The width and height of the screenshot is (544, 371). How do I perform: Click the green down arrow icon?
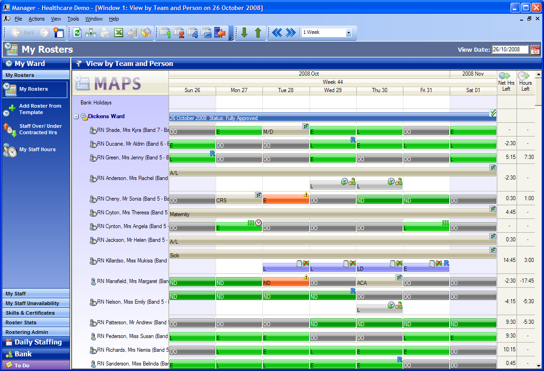click(x=244, y=33)
